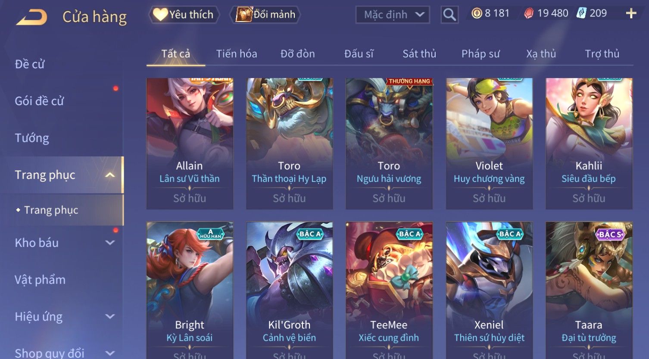The width and height of the screenshot is (649, 359).
Task: Open the search magnifier icon
Action: click(449, 15)
